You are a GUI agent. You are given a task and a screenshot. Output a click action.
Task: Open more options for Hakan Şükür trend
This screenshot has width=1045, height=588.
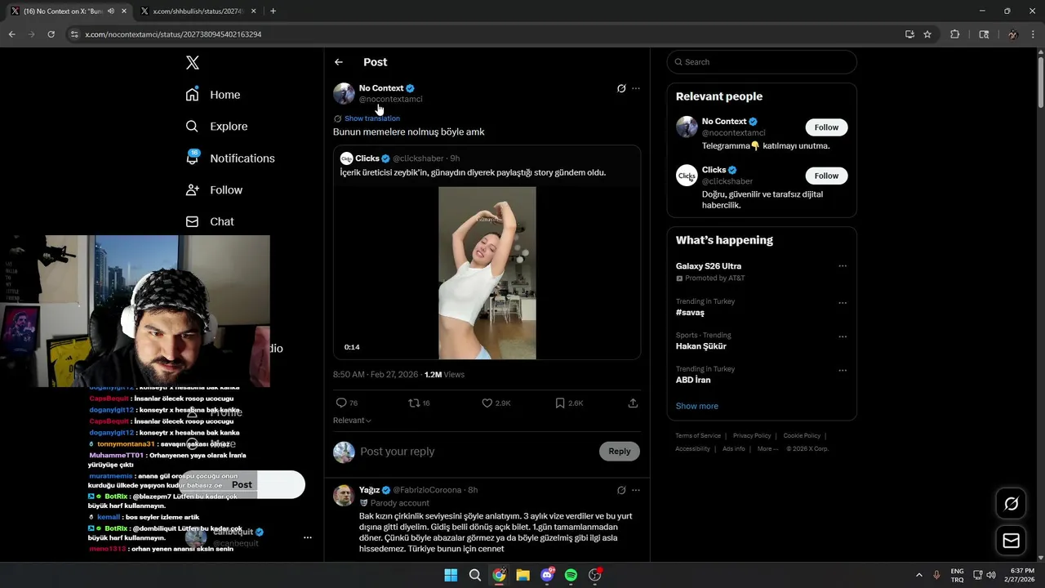click(x=843, y=336)
